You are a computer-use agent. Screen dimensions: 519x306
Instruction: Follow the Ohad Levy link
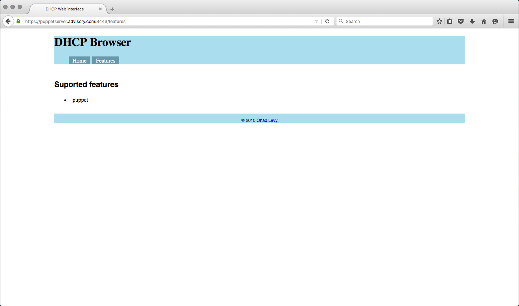(x=267, y=120)
